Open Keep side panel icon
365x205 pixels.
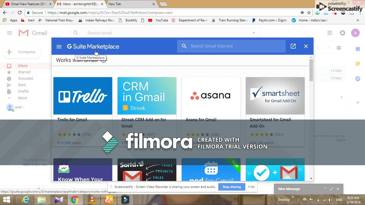point(358,64)
